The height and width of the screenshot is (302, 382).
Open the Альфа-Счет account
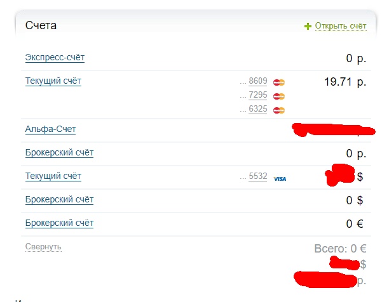[50, 129]
